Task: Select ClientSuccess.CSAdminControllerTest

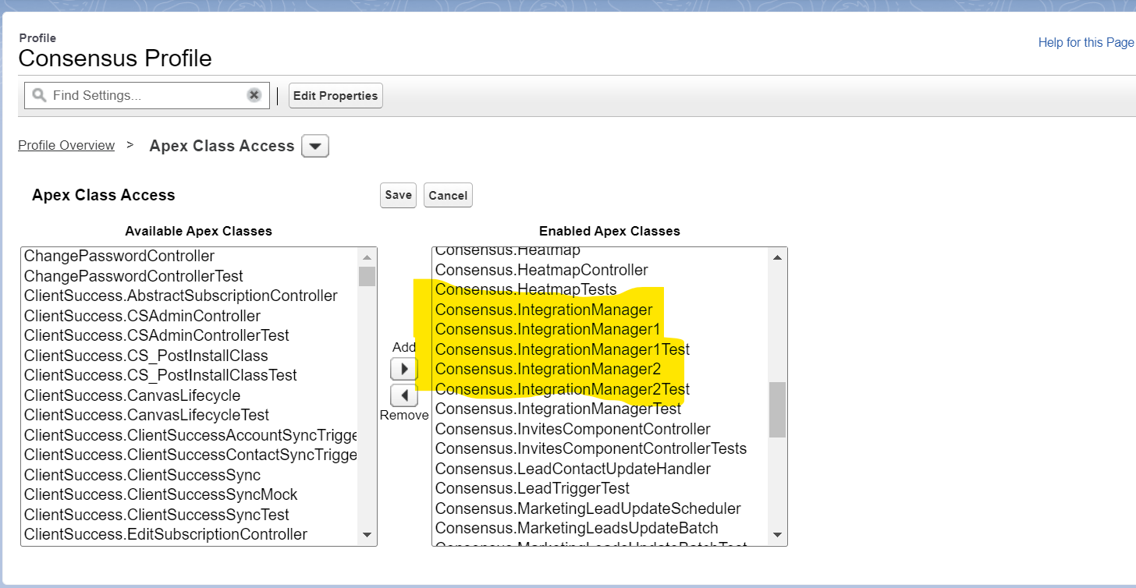Action: pyautogui.click(x=189, y=335)
